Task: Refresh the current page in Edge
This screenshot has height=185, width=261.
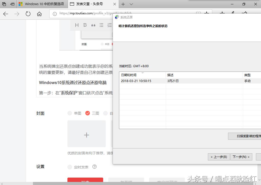Action: 28,14
